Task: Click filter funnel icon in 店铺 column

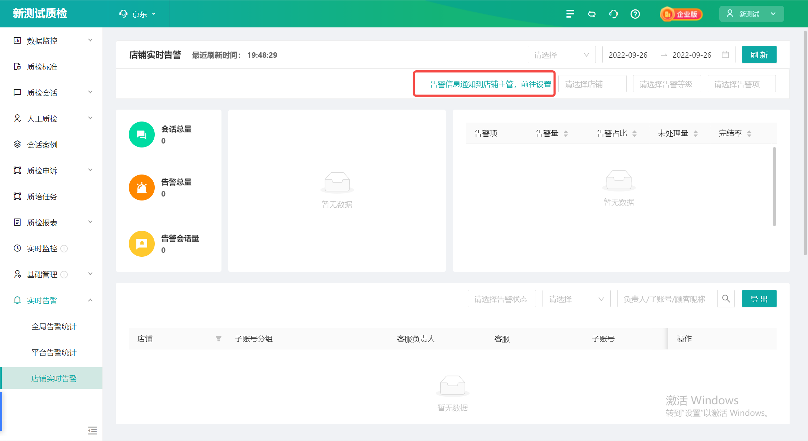Action: coord(219,339)
